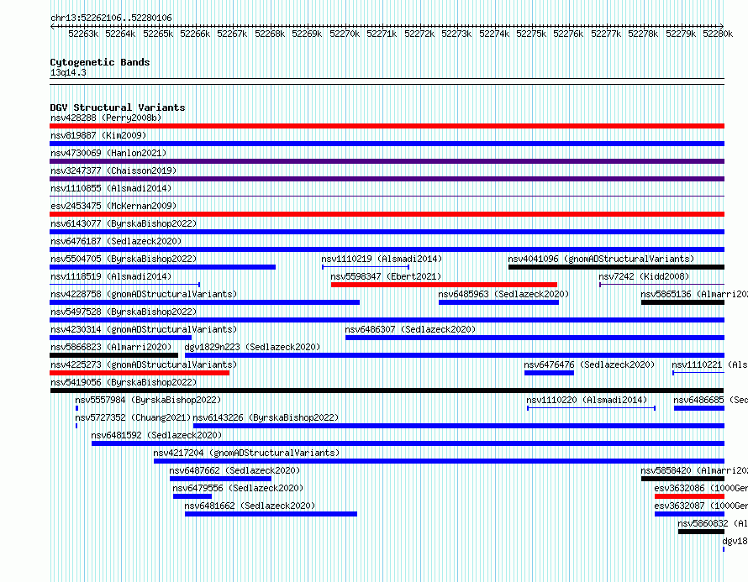This screenshot has width=748, height=582.
Task: Select nsv1118519 (Alsmadi2014) label
Action: click(111, 276)
